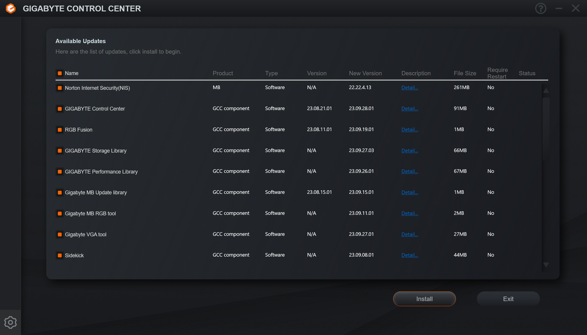Screen dimensions: 587x335
Task: Click the Exit button
Action: point(508,299)
